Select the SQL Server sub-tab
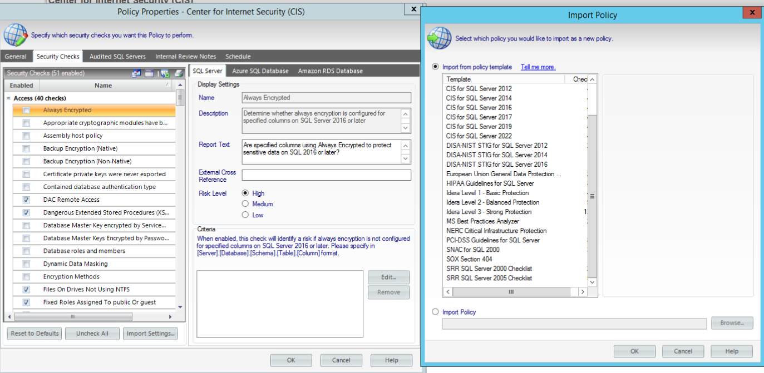The image size is (764, 373). click(x=208, y=71)
